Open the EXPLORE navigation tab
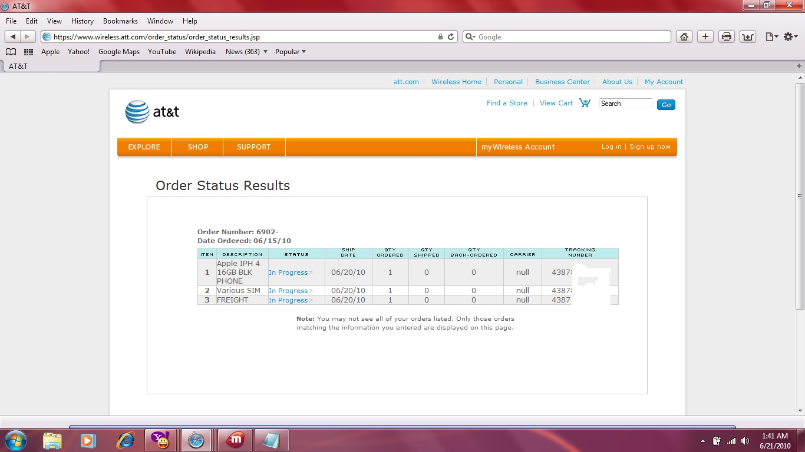The image size is (805, 452). [144, 147]
